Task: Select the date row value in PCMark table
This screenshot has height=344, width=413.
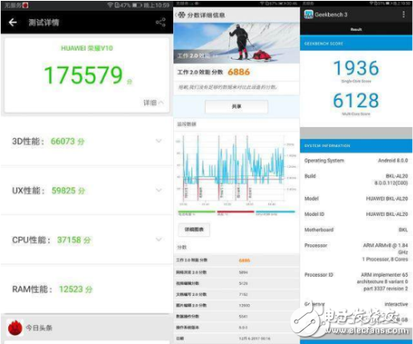Action: click(x=255, y=338)
